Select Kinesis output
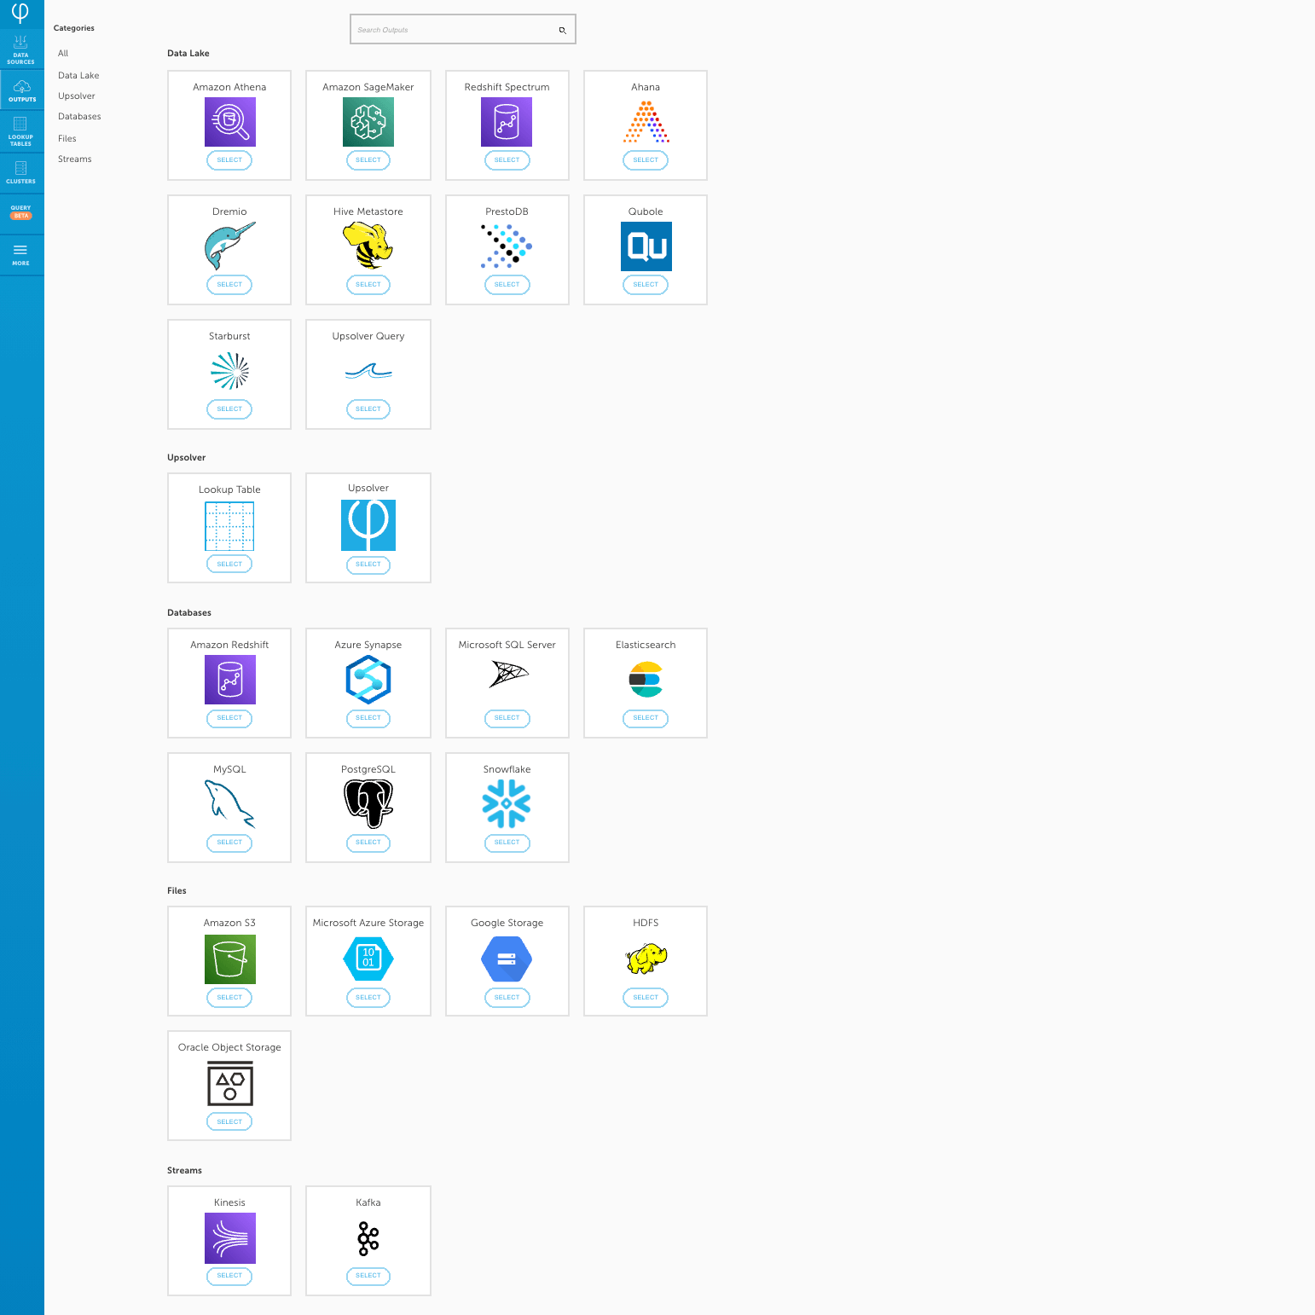The image size is (1315, 1315). click(x=229, y=1276)
